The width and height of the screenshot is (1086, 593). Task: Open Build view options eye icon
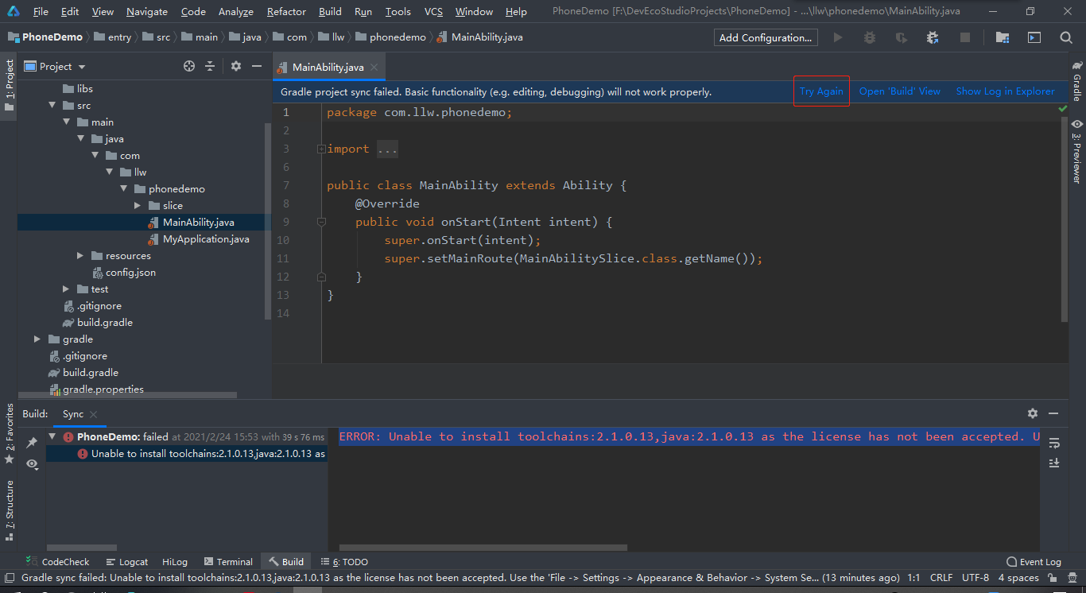pyautogui.click(x=32, y=463)
